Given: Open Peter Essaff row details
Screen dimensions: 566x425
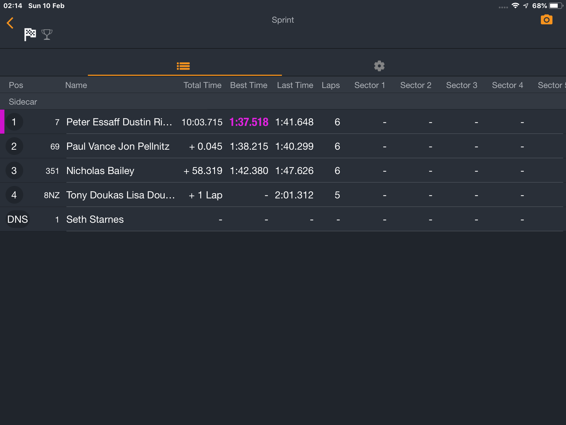Looking at the screenshot, I should tap(283, 122).
